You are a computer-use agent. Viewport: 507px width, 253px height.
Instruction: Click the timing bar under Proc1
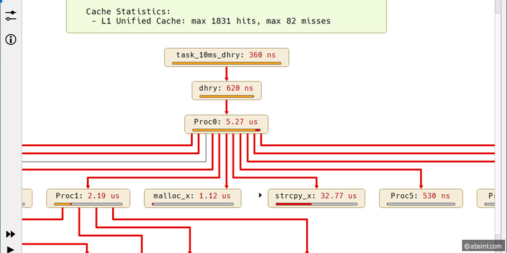[88, 204]
